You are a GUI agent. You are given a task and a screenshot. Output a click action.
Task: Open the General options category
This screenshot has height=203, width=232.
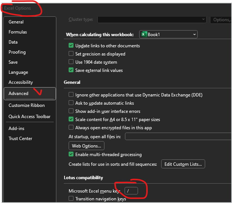[x=16, y=22]
